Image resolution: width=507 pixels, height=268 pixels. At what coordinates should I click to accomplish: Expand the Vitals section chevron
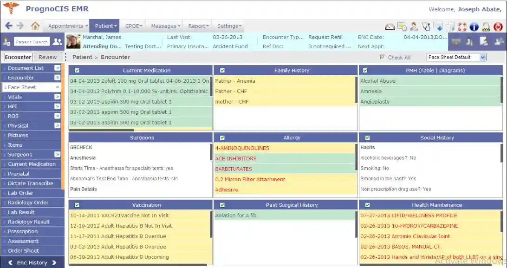57,97
